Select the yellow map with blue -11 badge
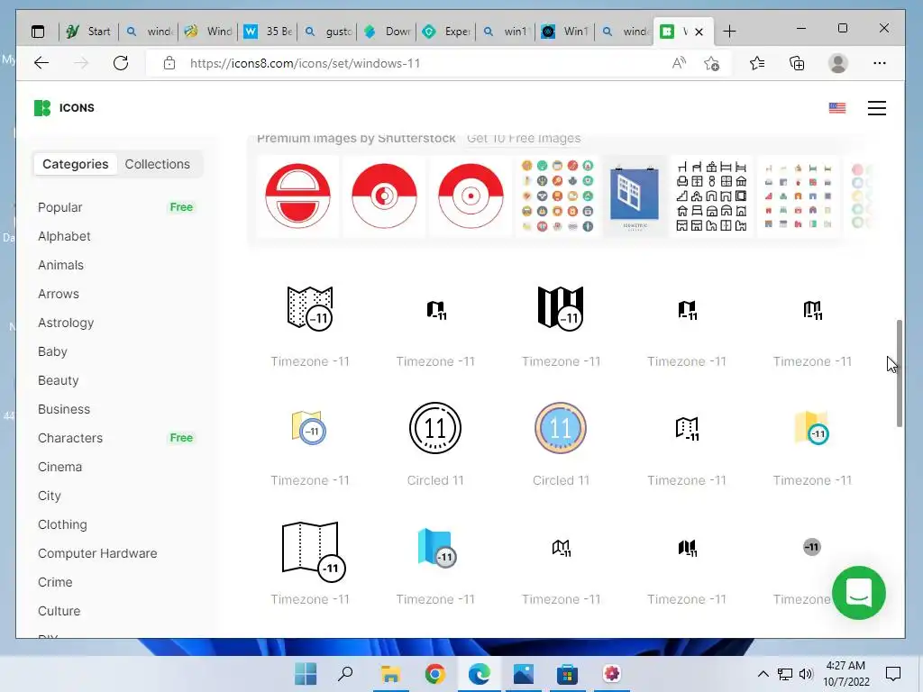 (x=309, y=428)
